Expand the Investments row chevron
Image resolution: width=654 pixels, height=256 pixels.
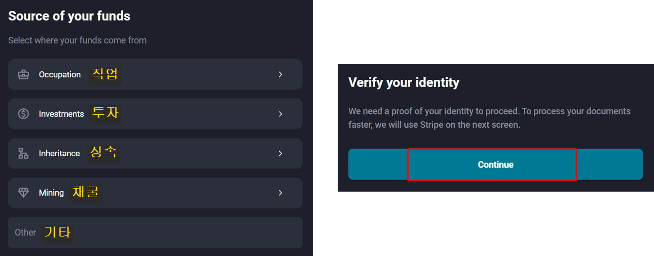tap(280, 114)
